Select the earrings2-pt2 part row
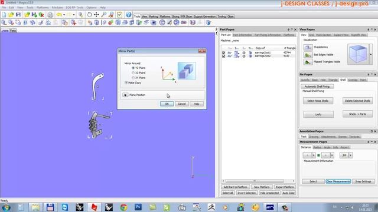 click(259, 56)
